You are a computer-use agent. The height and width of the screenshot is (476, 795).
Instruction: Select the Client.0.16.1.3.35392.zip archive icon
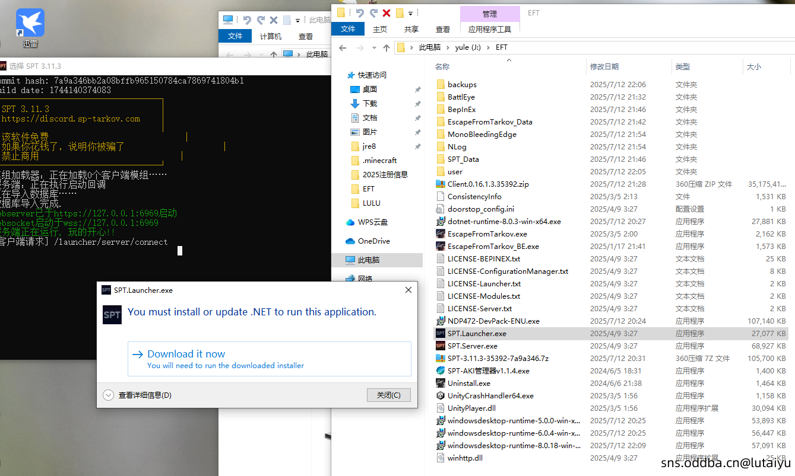click(x=440, y=184)
